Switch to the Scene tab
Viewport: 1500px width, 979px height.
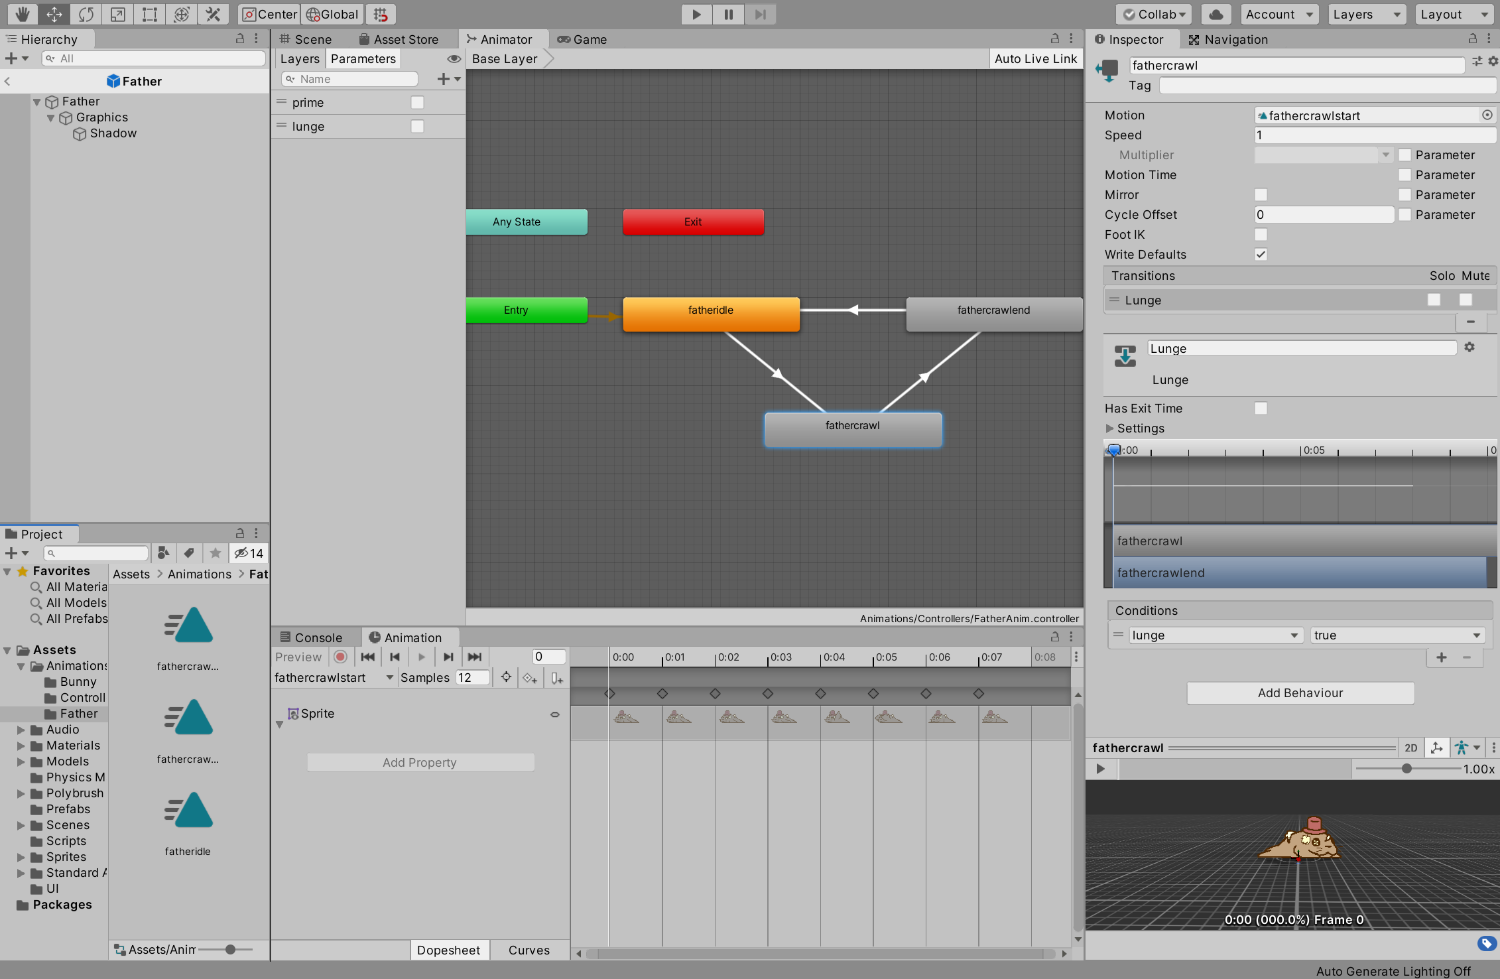click(306, 39)
